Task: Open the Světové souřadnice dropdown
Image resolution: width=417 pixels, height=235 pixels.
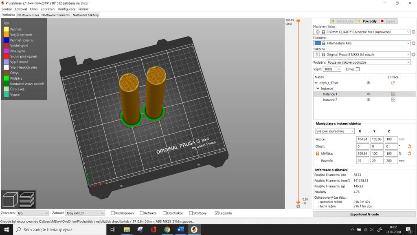Action: pos(335,131)
